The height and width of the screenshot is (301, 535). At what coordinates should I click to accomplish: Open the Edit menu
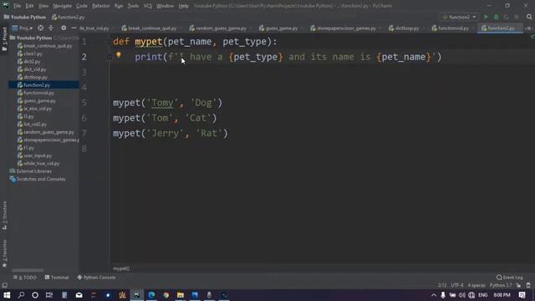[30, 6]
